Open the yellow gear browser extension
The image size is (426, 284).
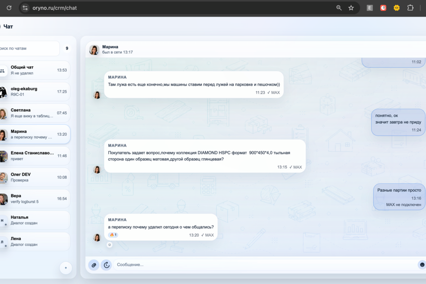[x=397, y=8]
